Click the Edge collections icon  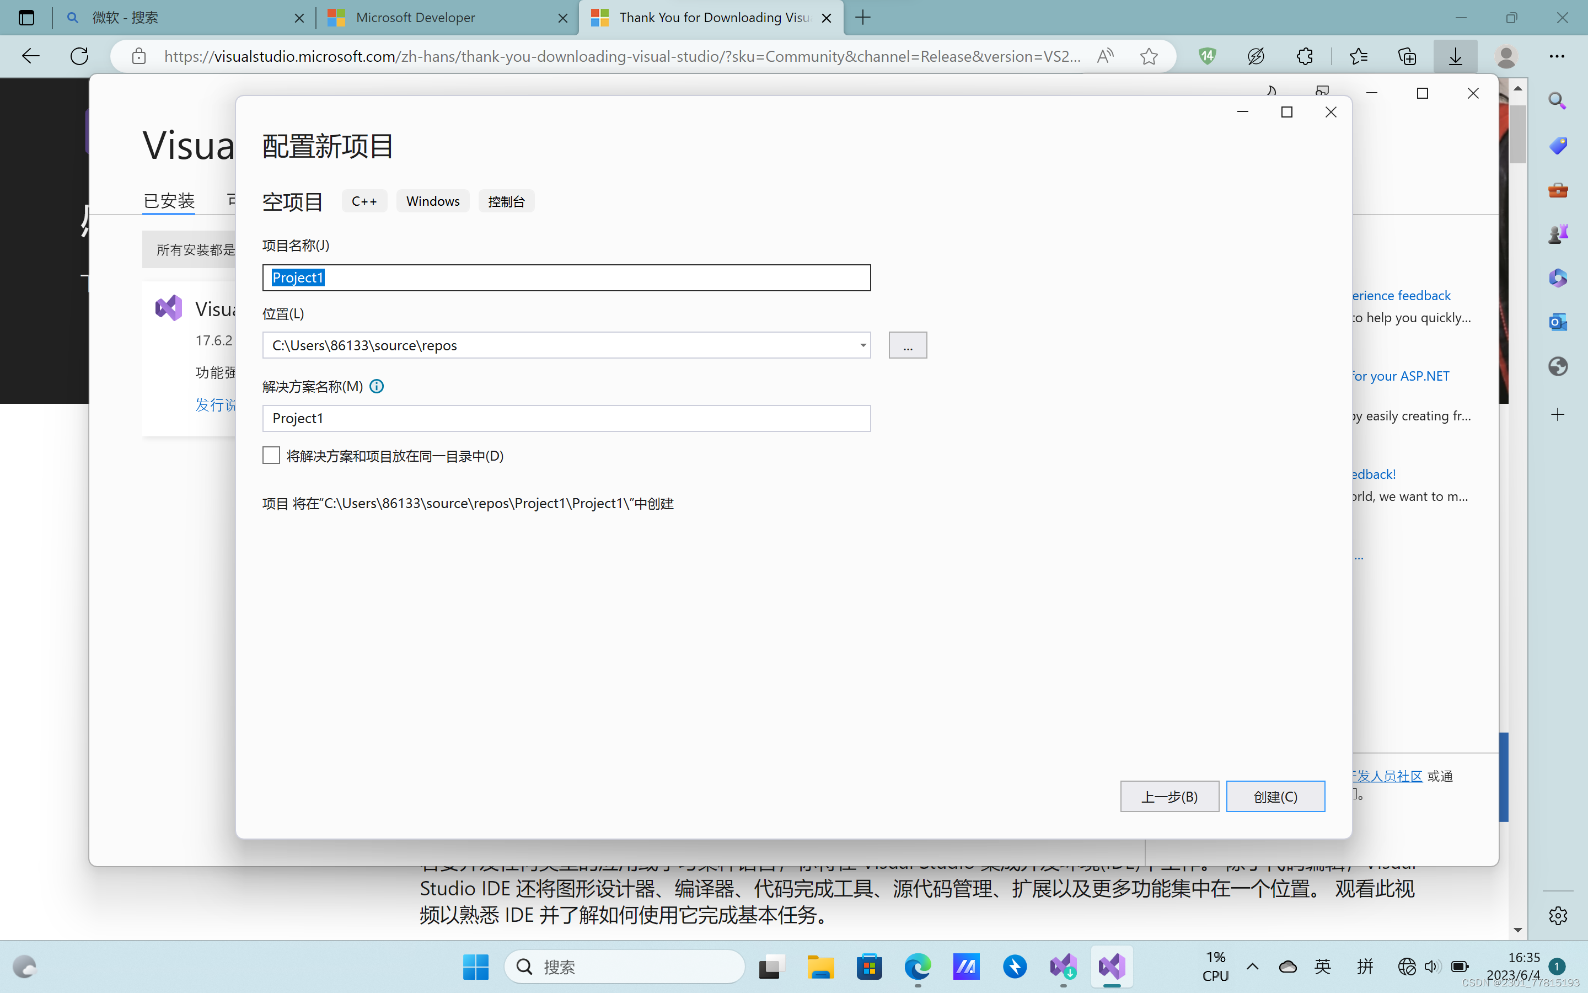point(1407,56)
